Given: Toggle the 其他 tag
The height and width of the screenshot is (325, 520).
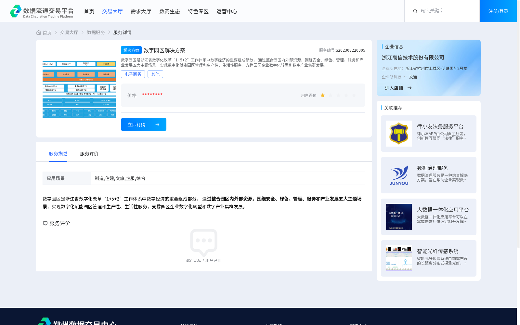Looking at the screenshot, I should [x=155, y=74].
